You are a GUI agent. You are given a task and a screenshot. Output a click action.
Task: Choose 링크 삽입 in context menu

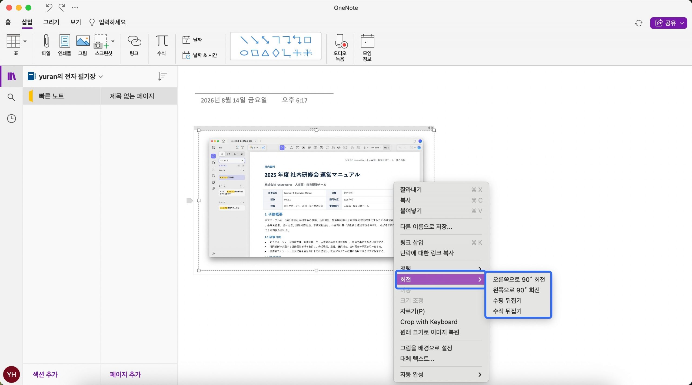tap(441, 242)
